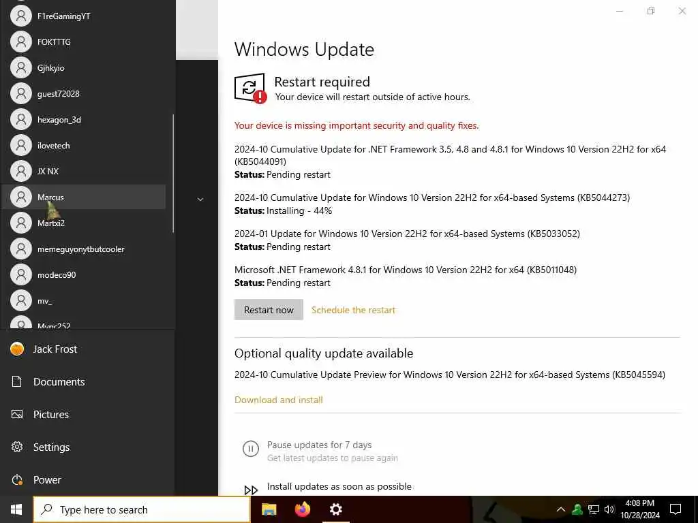This screenshot has height=523, width=698.
Task: Launch Firefox from the taskbar
Action: tap(303, 509)
